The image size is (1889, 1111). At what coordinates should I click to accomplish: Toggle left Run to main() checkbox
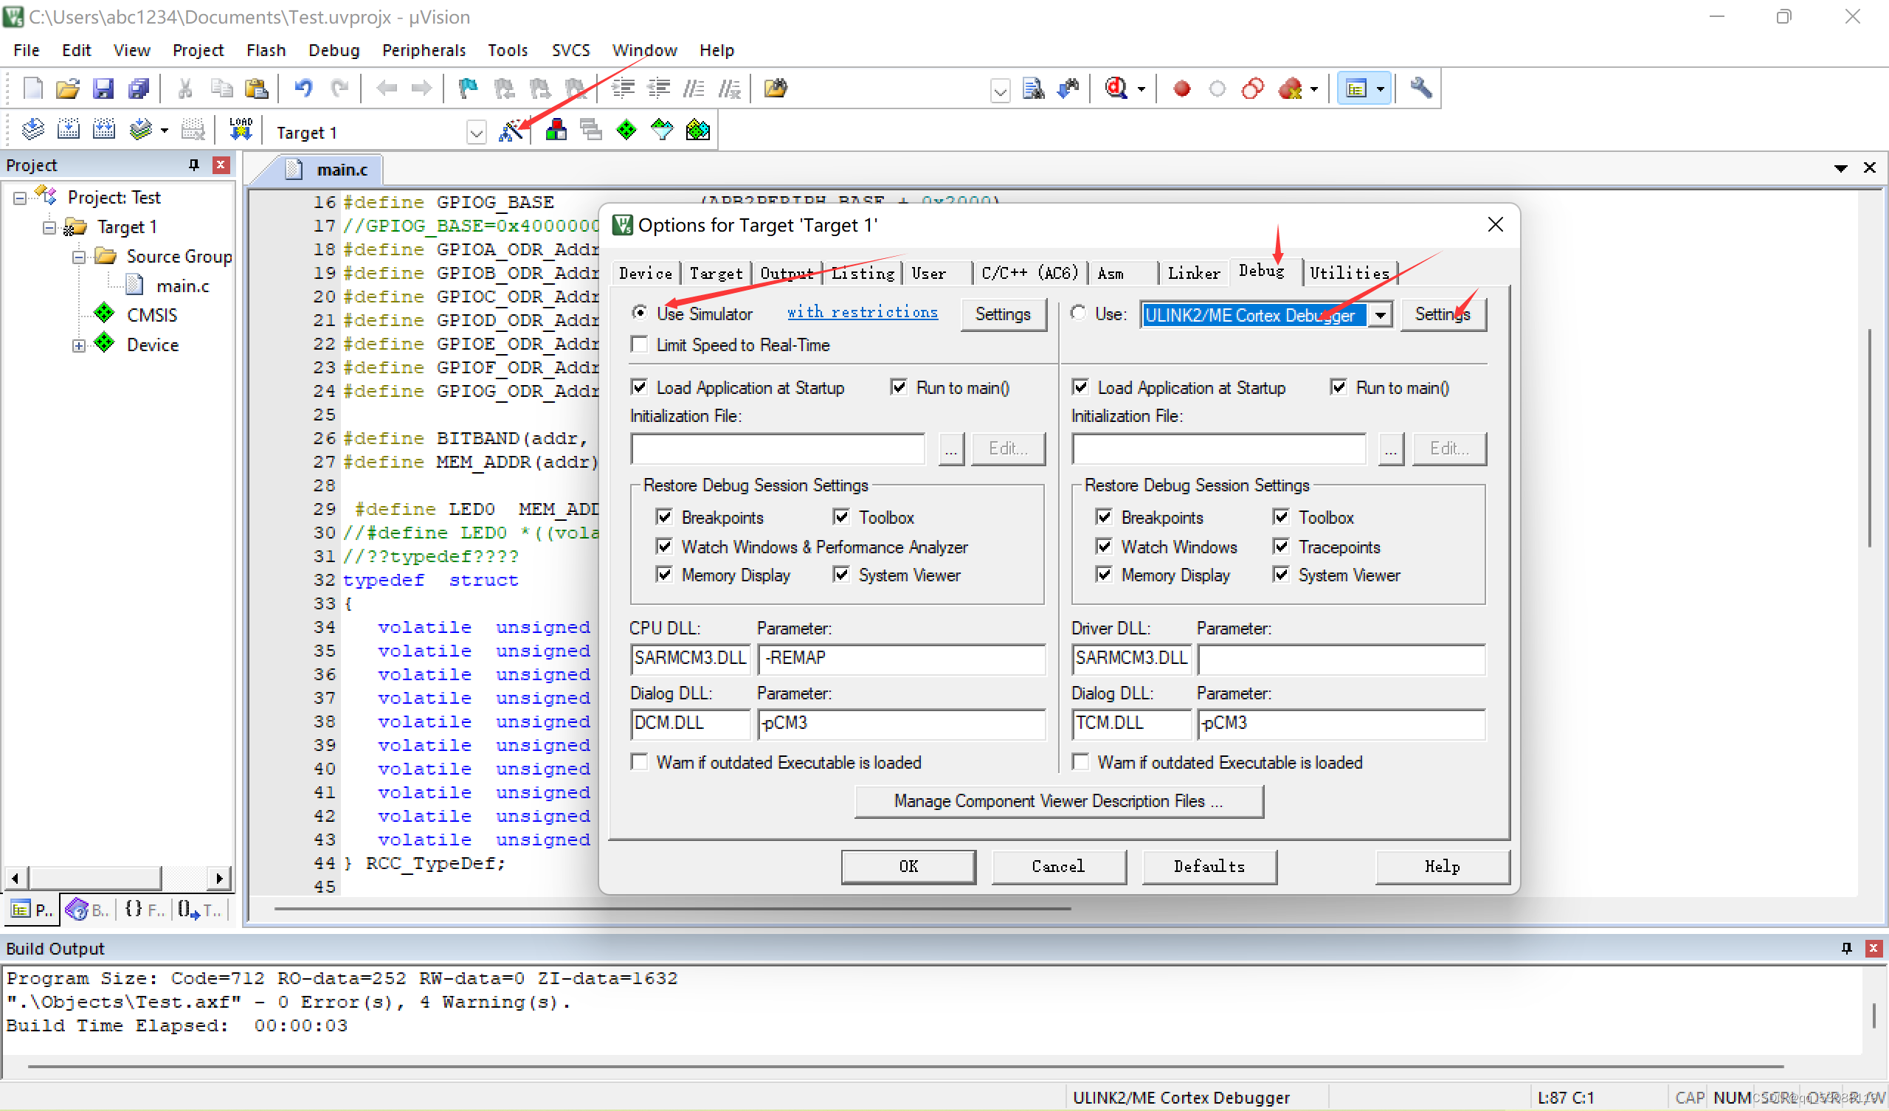(x=898, y=387)
